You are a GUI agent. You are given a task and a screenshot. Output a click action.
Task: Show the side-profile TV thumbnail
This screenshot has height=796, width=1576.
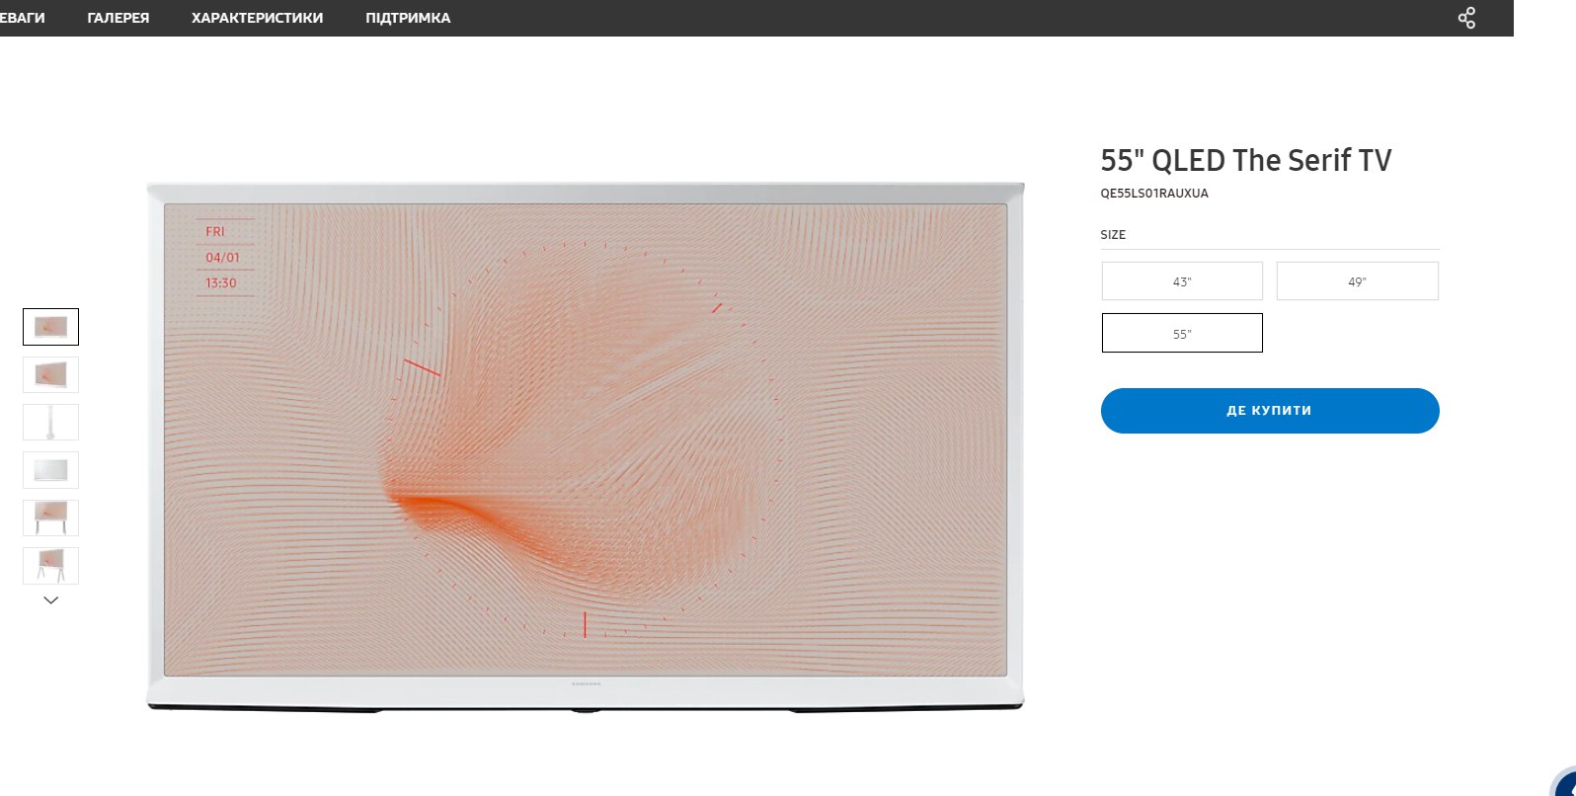click(x=51, y=422)
